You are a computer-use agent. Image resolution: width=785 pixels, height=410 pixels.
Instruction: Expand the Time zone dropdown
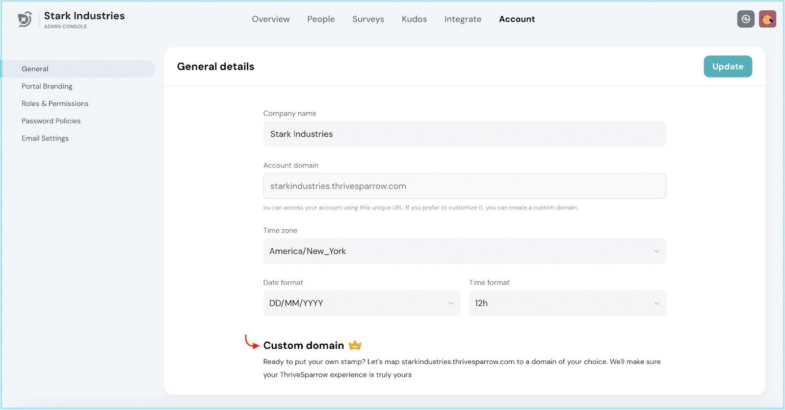coord(464,251)
